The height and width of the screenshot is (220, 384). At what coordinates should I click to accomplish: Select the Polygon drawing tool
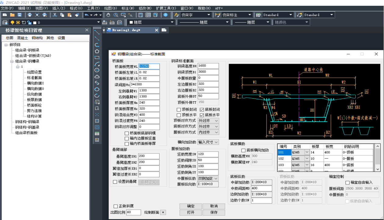[97, 51]
